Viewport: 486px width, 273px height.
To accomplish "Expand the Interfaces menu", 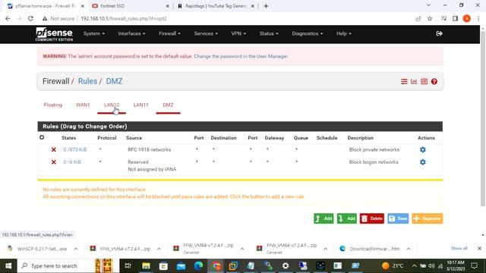I will pos(131,33).
